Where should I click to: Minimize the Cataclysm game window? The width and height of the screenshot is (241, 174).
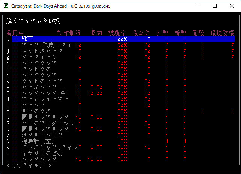[197, 6]
